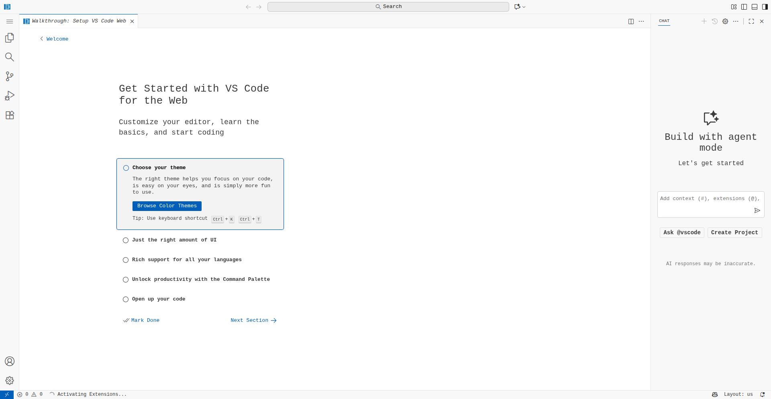The width and height of the screenshot is (771, 399).
Task: Open the chat dropdown chevron beside search
Action: click(x=524, y=7)
